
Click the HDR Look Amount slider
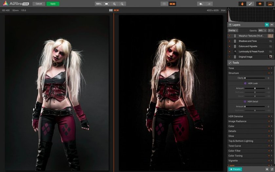click(x=255, y=88)
